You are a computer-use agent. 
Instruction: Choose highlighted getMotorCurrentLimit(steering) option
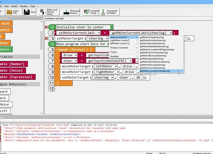pyautogui.click(x=161, y=71)
